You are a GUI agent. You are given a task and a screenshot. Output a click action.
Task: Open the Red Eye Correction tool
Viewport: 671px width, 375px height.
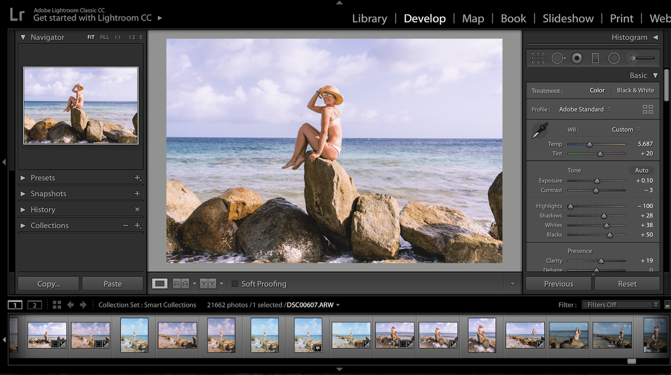click(577, 58)
